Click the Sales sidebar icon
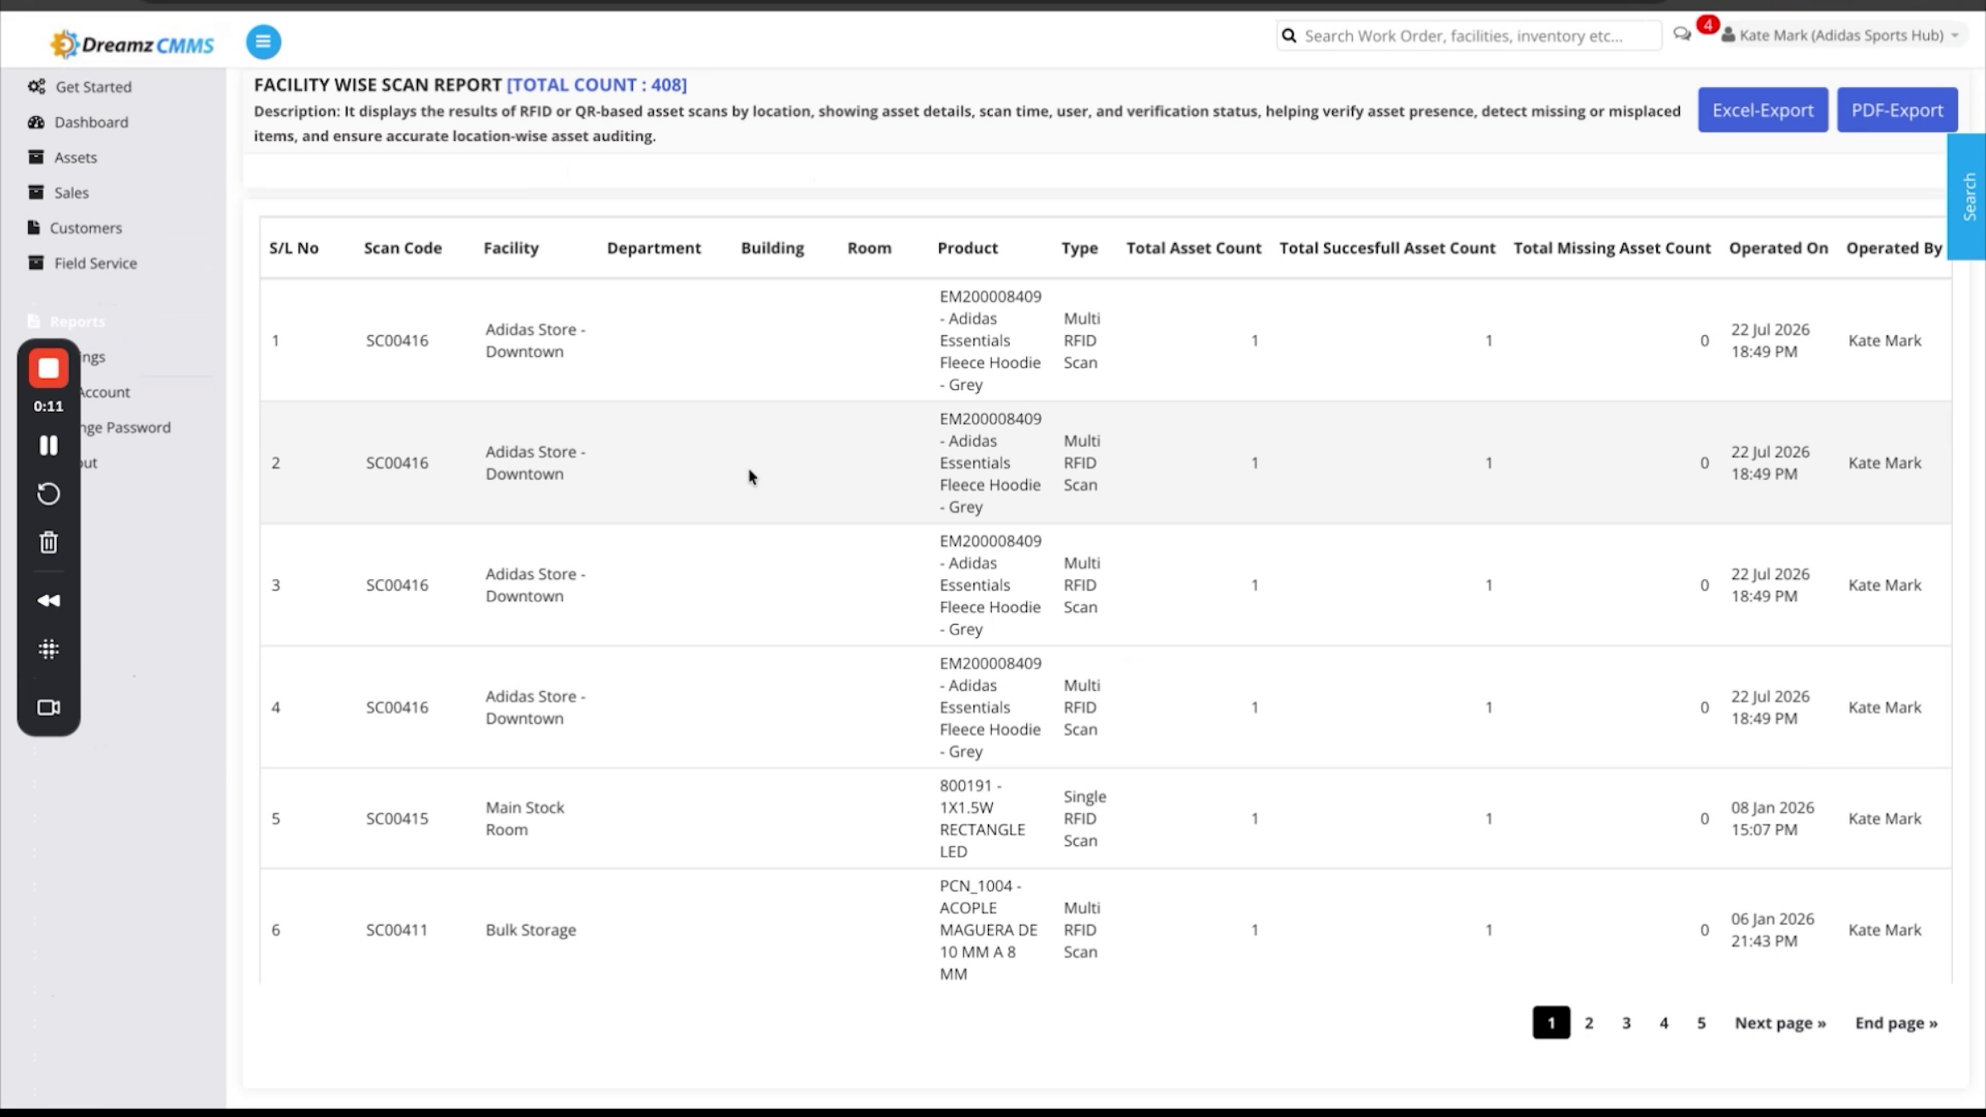Screen dimensions: 1986x1117 (36, 192)
